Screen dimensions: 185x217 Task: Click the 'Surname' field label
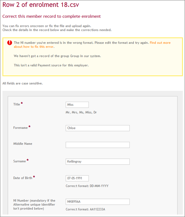(20, 161)
